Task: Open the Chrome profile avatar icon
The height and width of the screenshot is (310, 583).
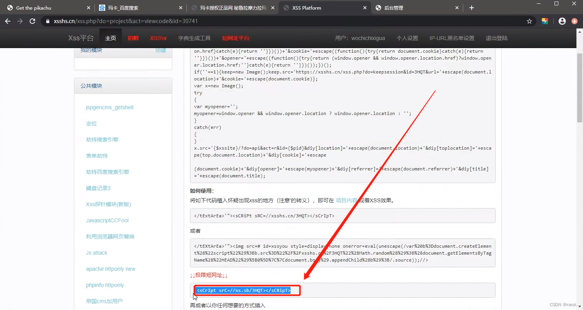Action: [x=562, y=21]
